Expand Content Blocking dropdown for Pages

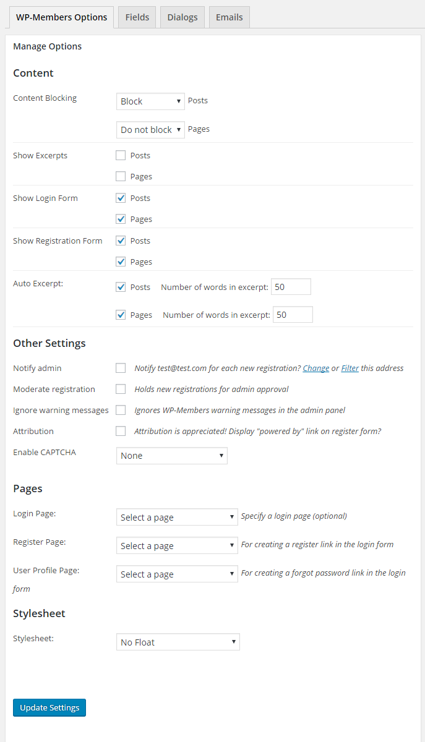150,130
